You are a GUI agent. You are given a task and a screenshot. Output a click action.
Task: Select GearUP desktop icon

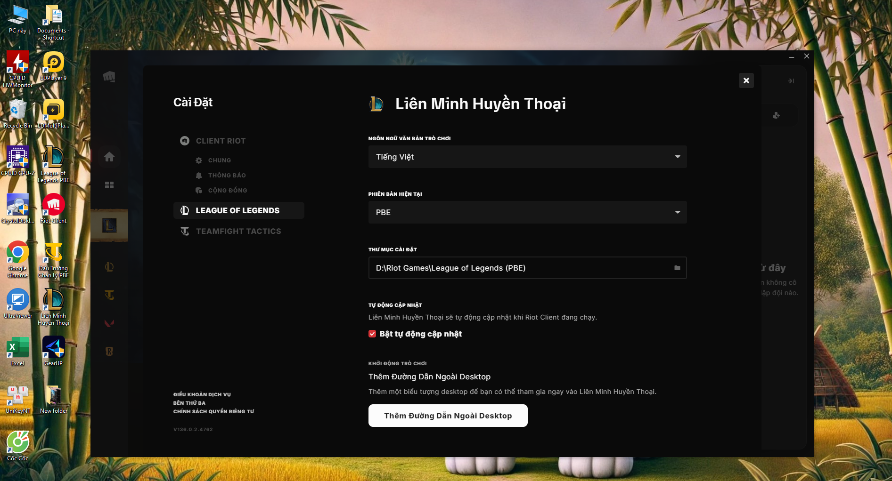[53, 351]
